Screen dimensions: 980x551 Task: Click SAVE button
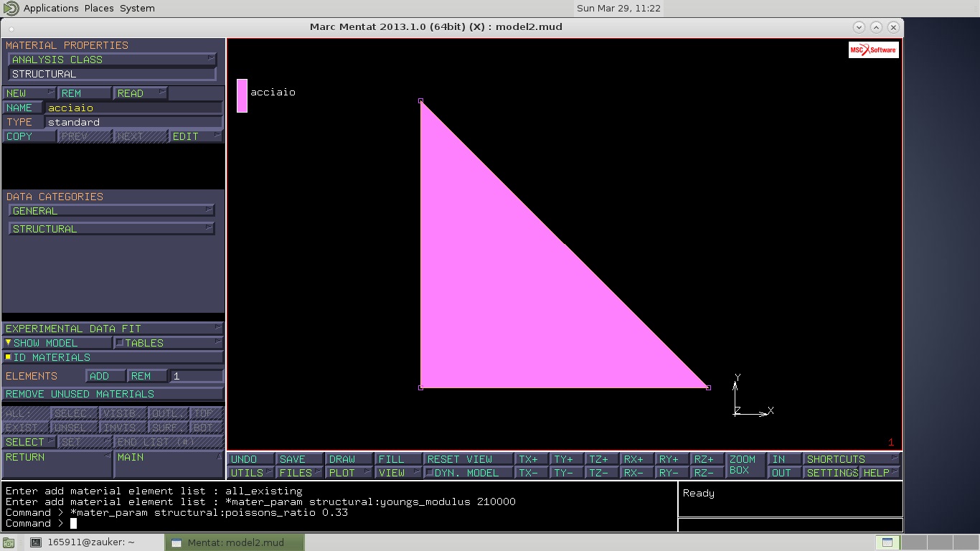coord(300,459)
